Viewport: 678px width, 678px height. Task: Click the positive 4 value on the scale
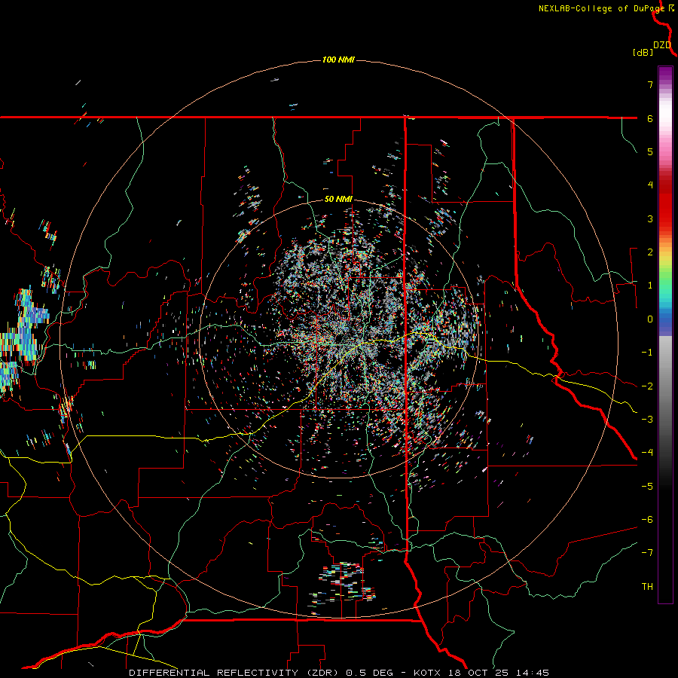point(650,185)
